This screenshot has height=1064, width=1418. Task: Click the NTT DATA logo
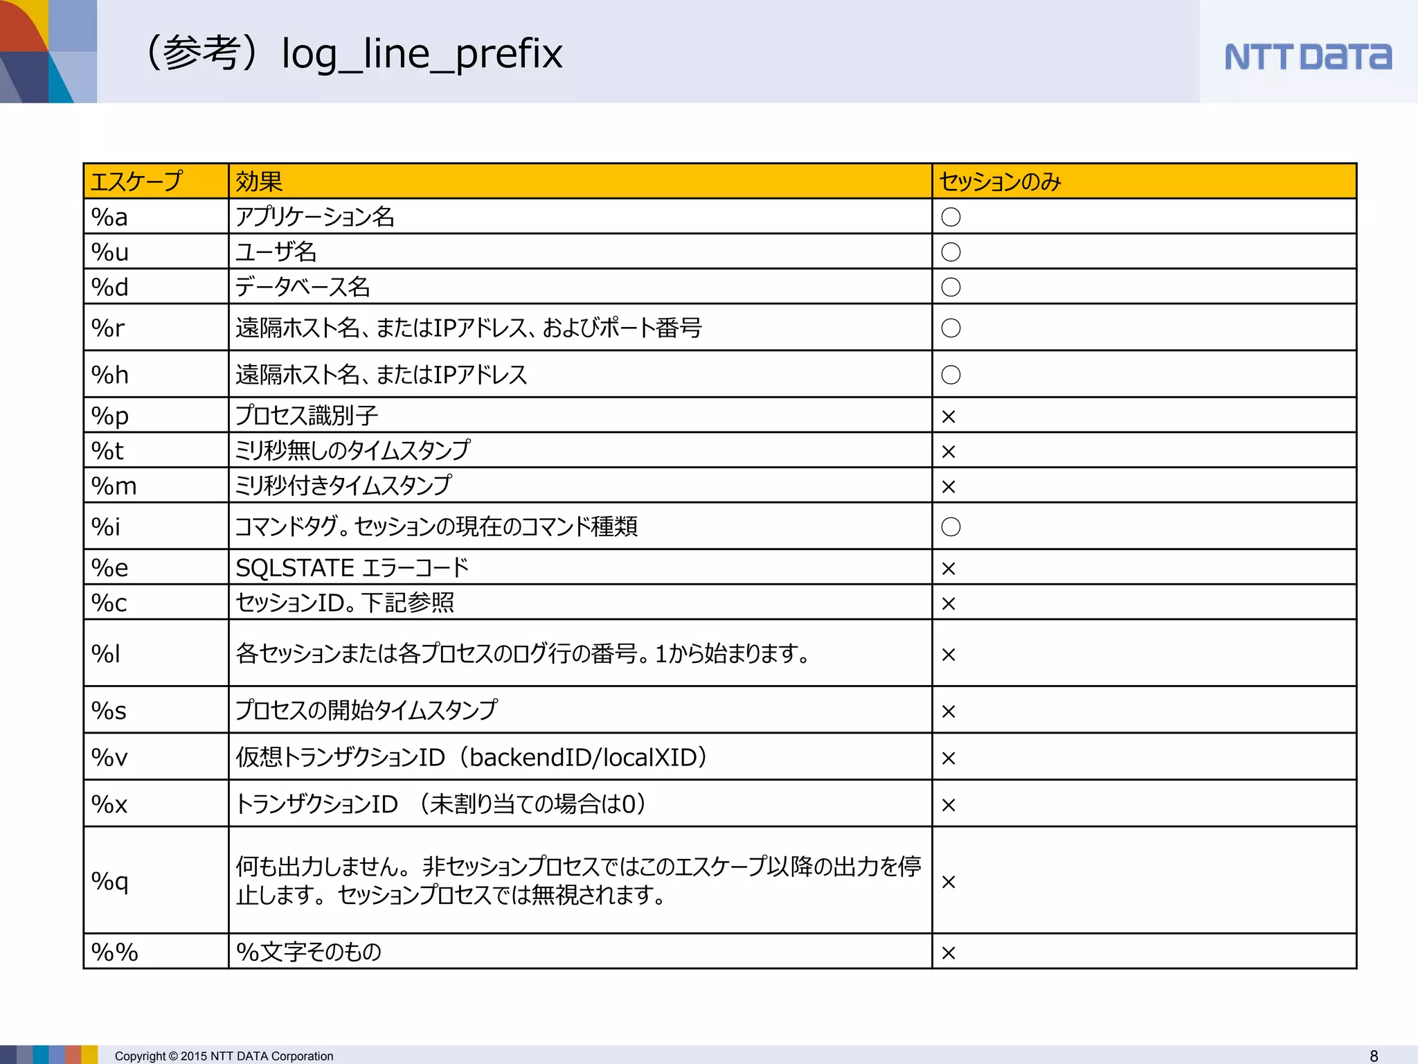point(1308,57)
